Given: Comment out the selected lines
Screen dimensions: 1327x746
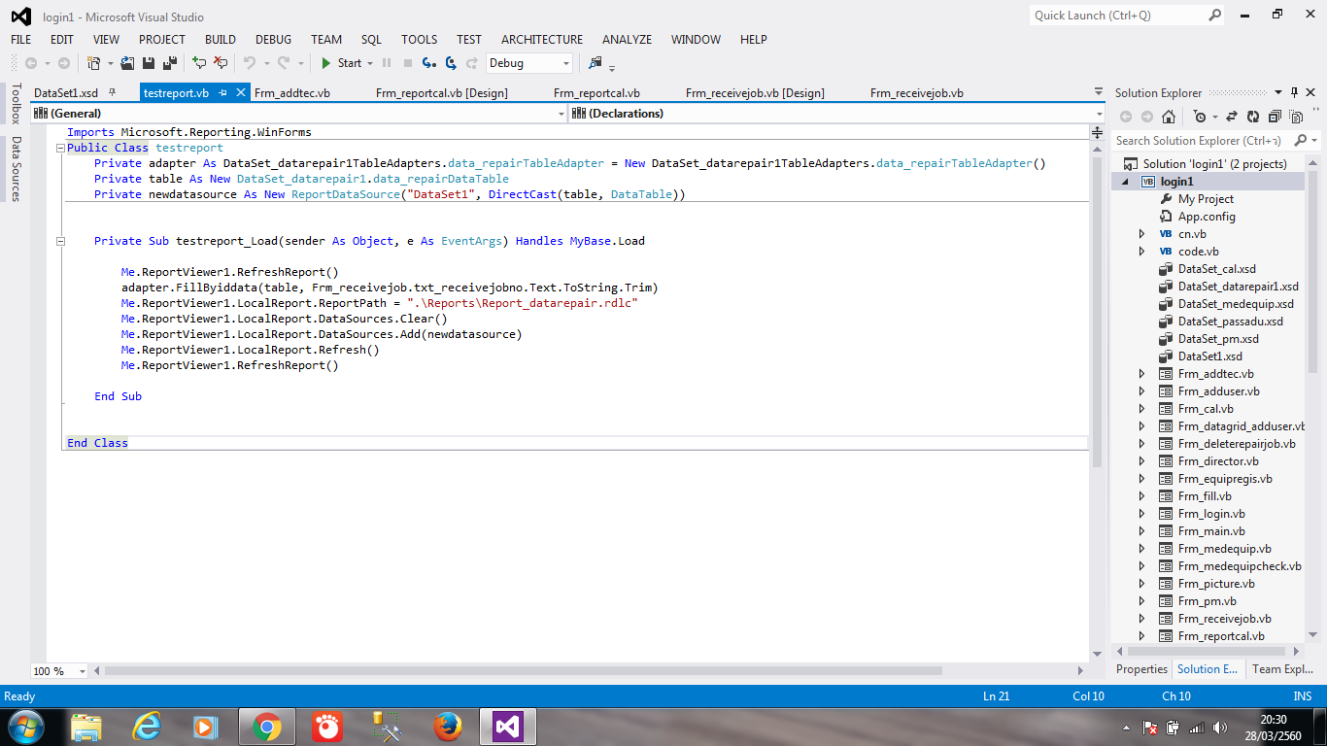Looking at the screenshot, I should [x=199, y=63].
